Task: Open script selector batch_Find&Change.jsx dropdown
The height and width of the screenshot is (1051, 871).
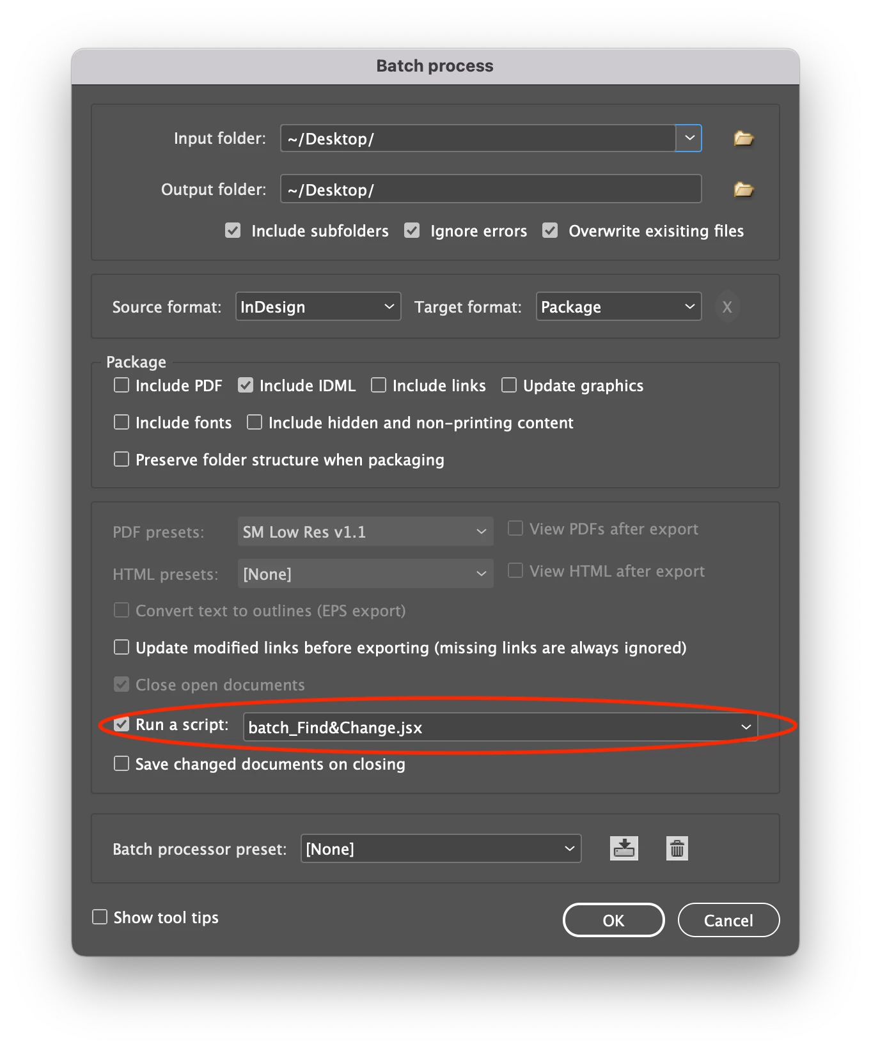Action: pyautogui.click(x=500, y=727)
